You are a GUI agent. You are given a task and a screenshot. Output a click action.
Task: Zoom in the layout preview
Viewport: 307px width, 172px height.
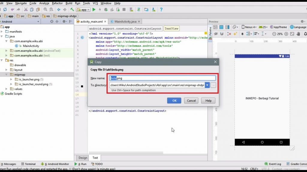[x=286, y=34]
